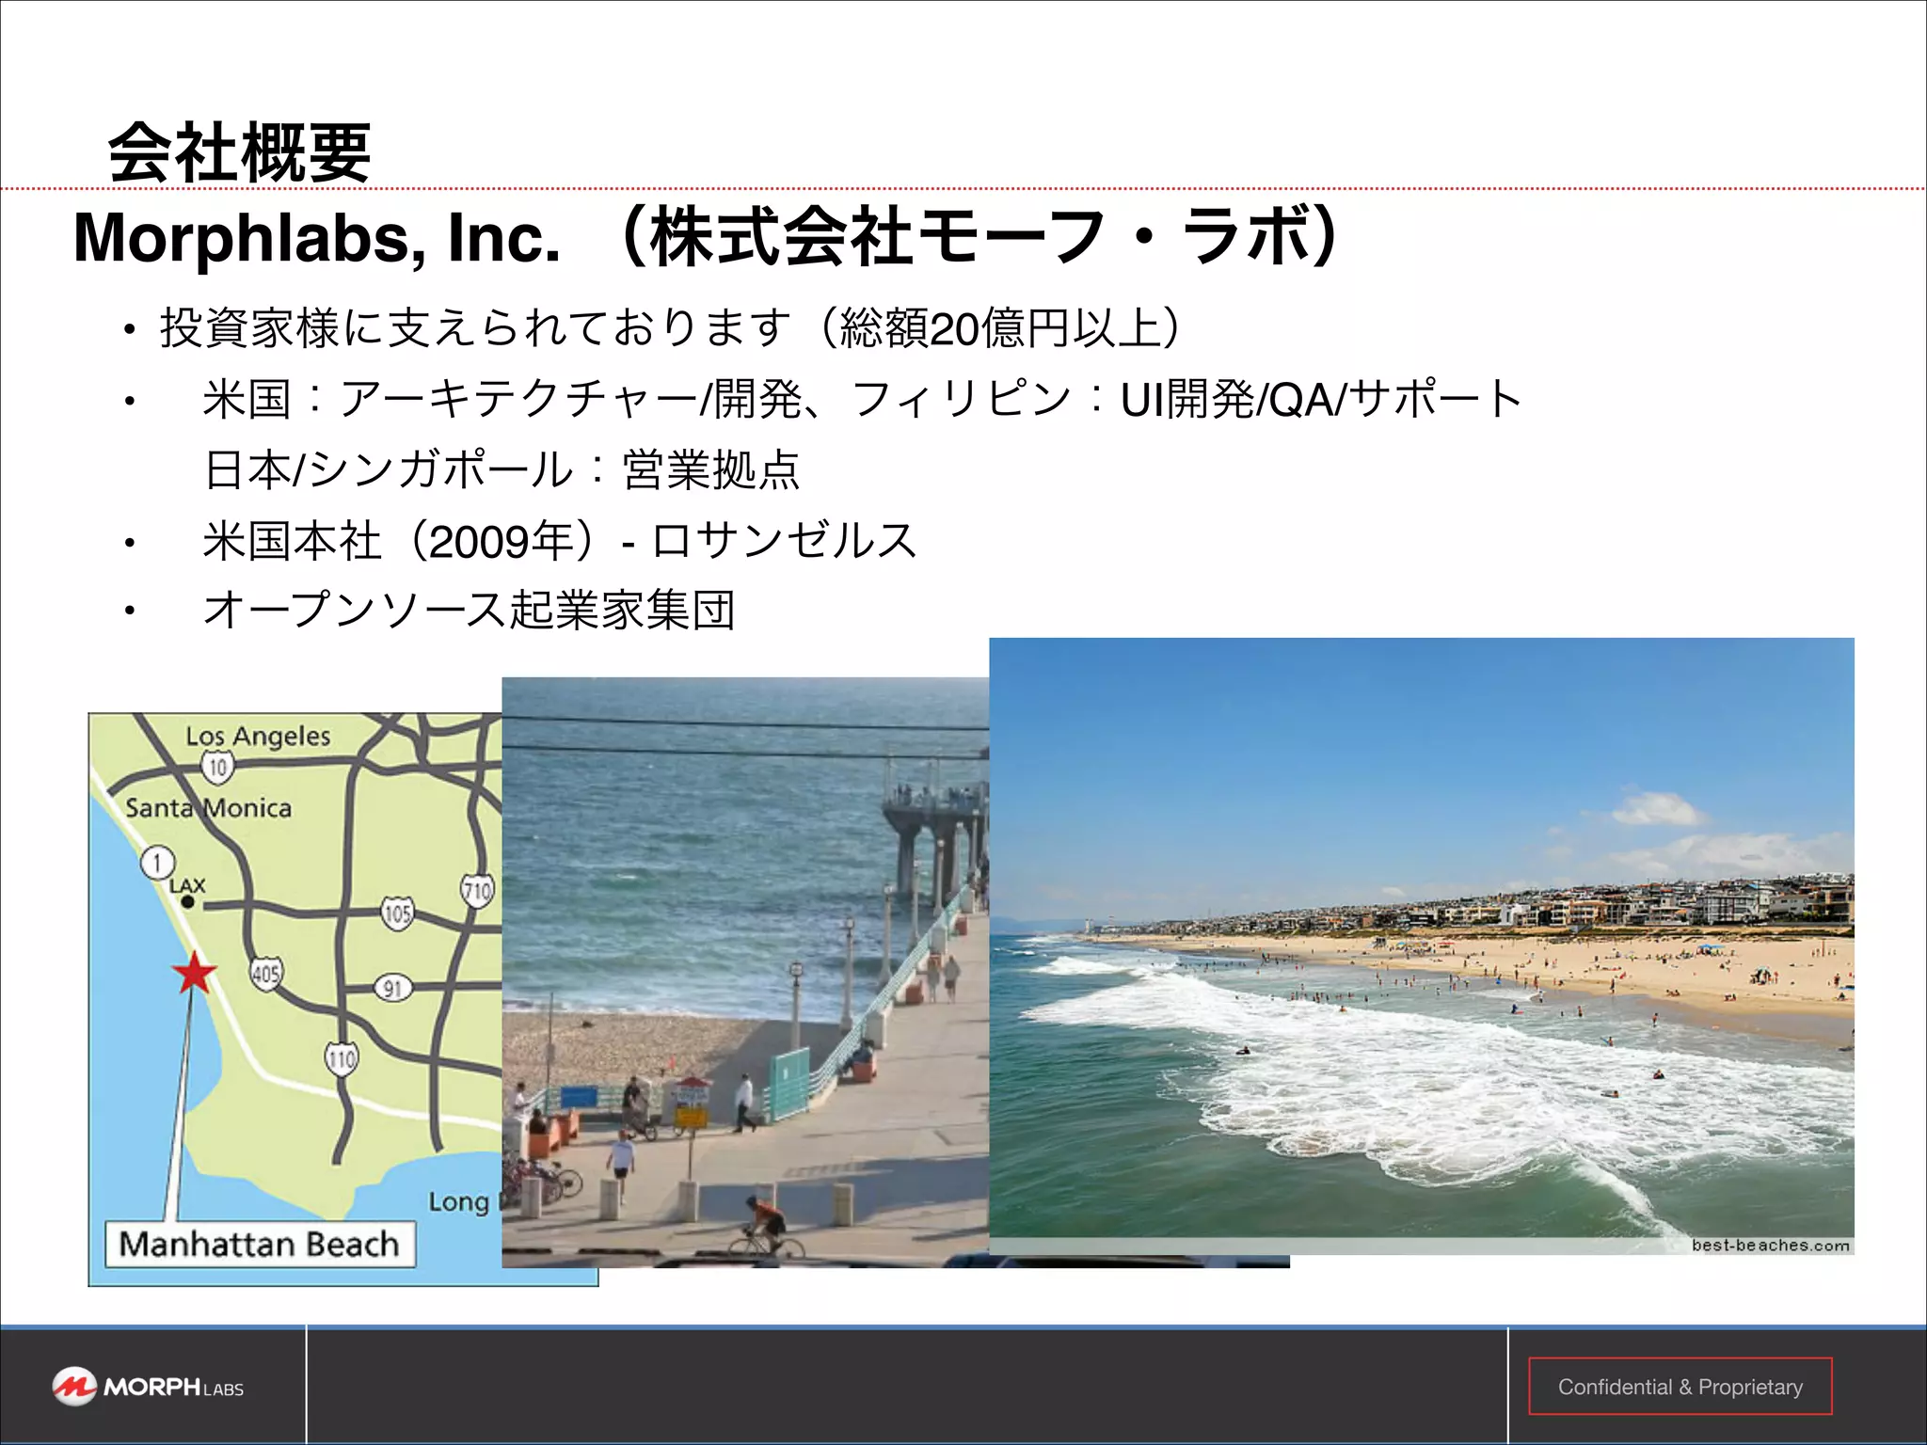Click the Route 1 marker on map
Screen dimensions: 1927x1445
(x=158, y=863)
